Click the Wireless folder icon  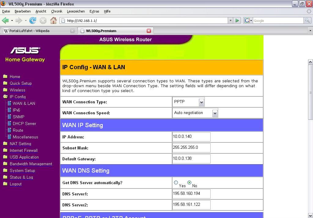pyautogui.click(x=6, y=90)
